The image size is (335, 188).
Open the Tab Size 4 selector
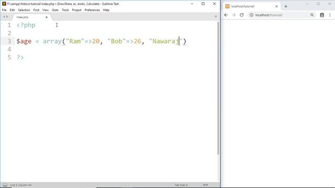pos(181,185)
